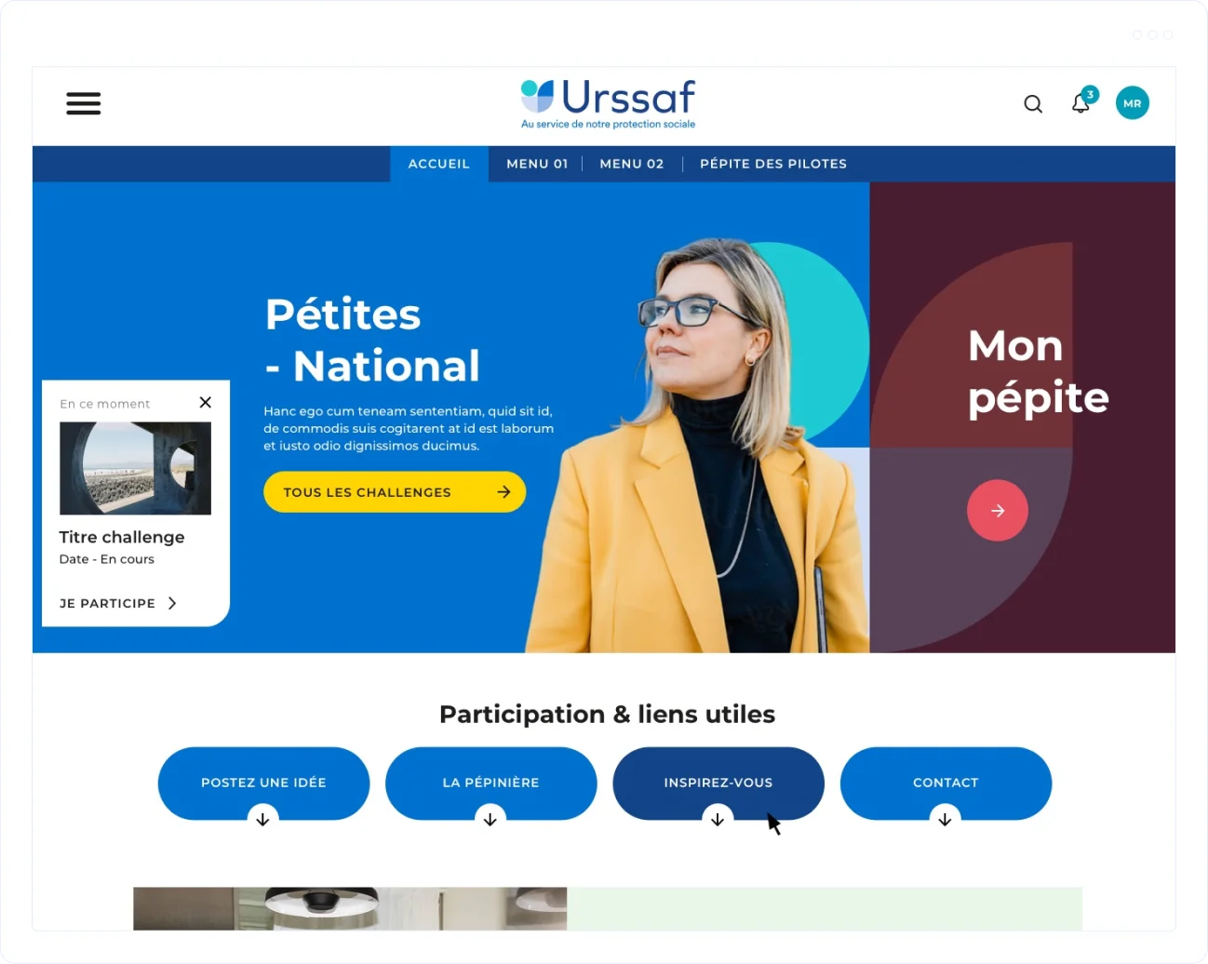1208x964 pixels.
Task: Click the search magnifier icon
Action: pos(1033,103)
